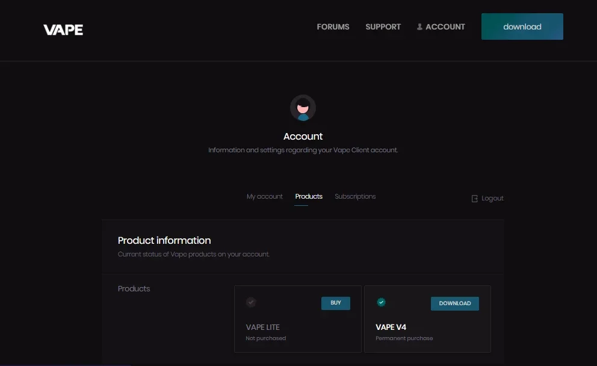Select the Products tab
597x366 pixels.
point(309,196)
